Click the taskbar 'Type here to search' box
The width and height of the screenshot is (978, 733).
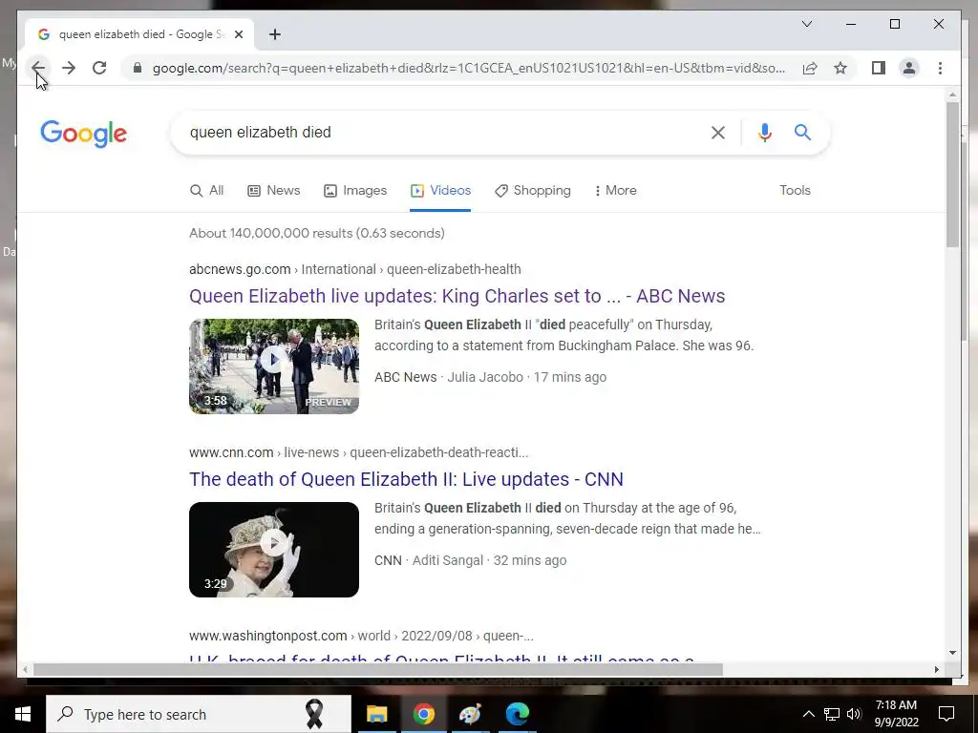pyautogui.click(x=199, y=714)
